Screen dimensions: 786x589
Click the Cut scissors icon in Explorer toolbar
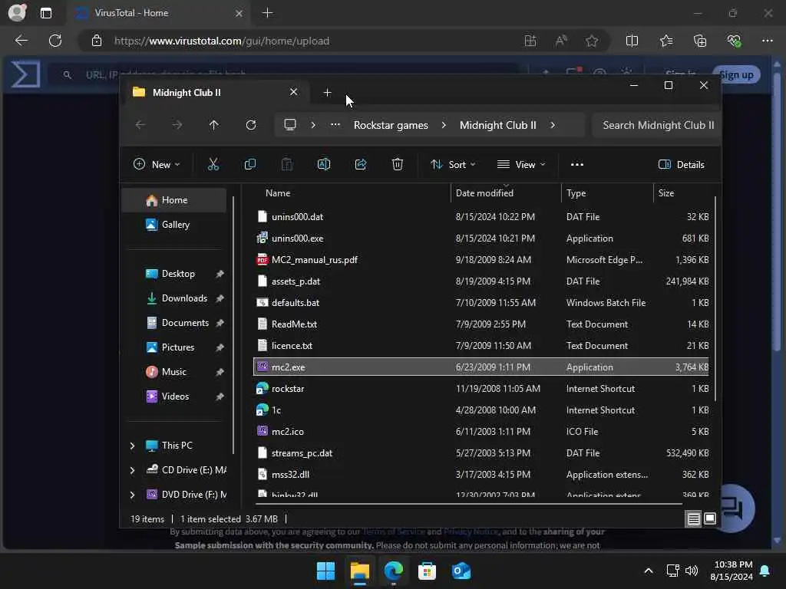[x=213, y=164]
